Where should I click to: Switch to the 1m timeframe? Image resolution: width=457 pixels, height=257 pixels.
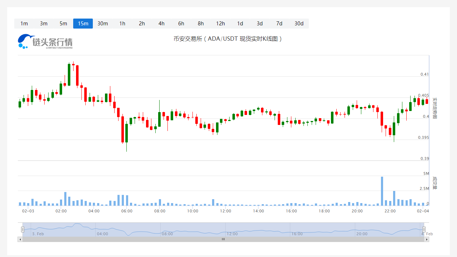click(x=24, y=24)
